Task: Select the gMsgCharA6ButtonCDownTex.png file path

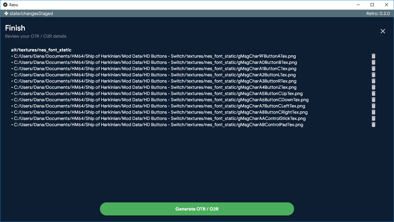Action: [x=161, y=100]
